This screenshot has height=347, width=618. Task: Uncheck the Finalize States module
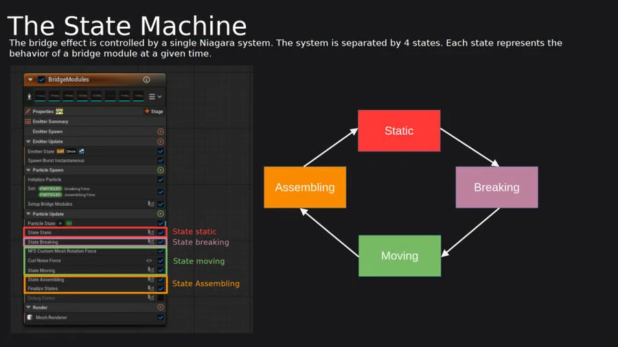pyautogui.click(x=161, y=289)
